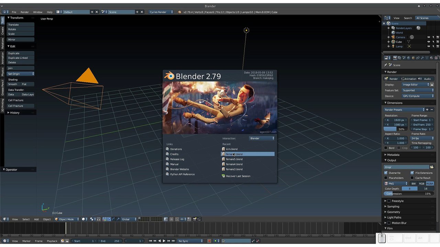Image resolution: width=440 pixels, height=247 pixels.
Task: Toggle File Extensions checkbox
Action: 412,173
